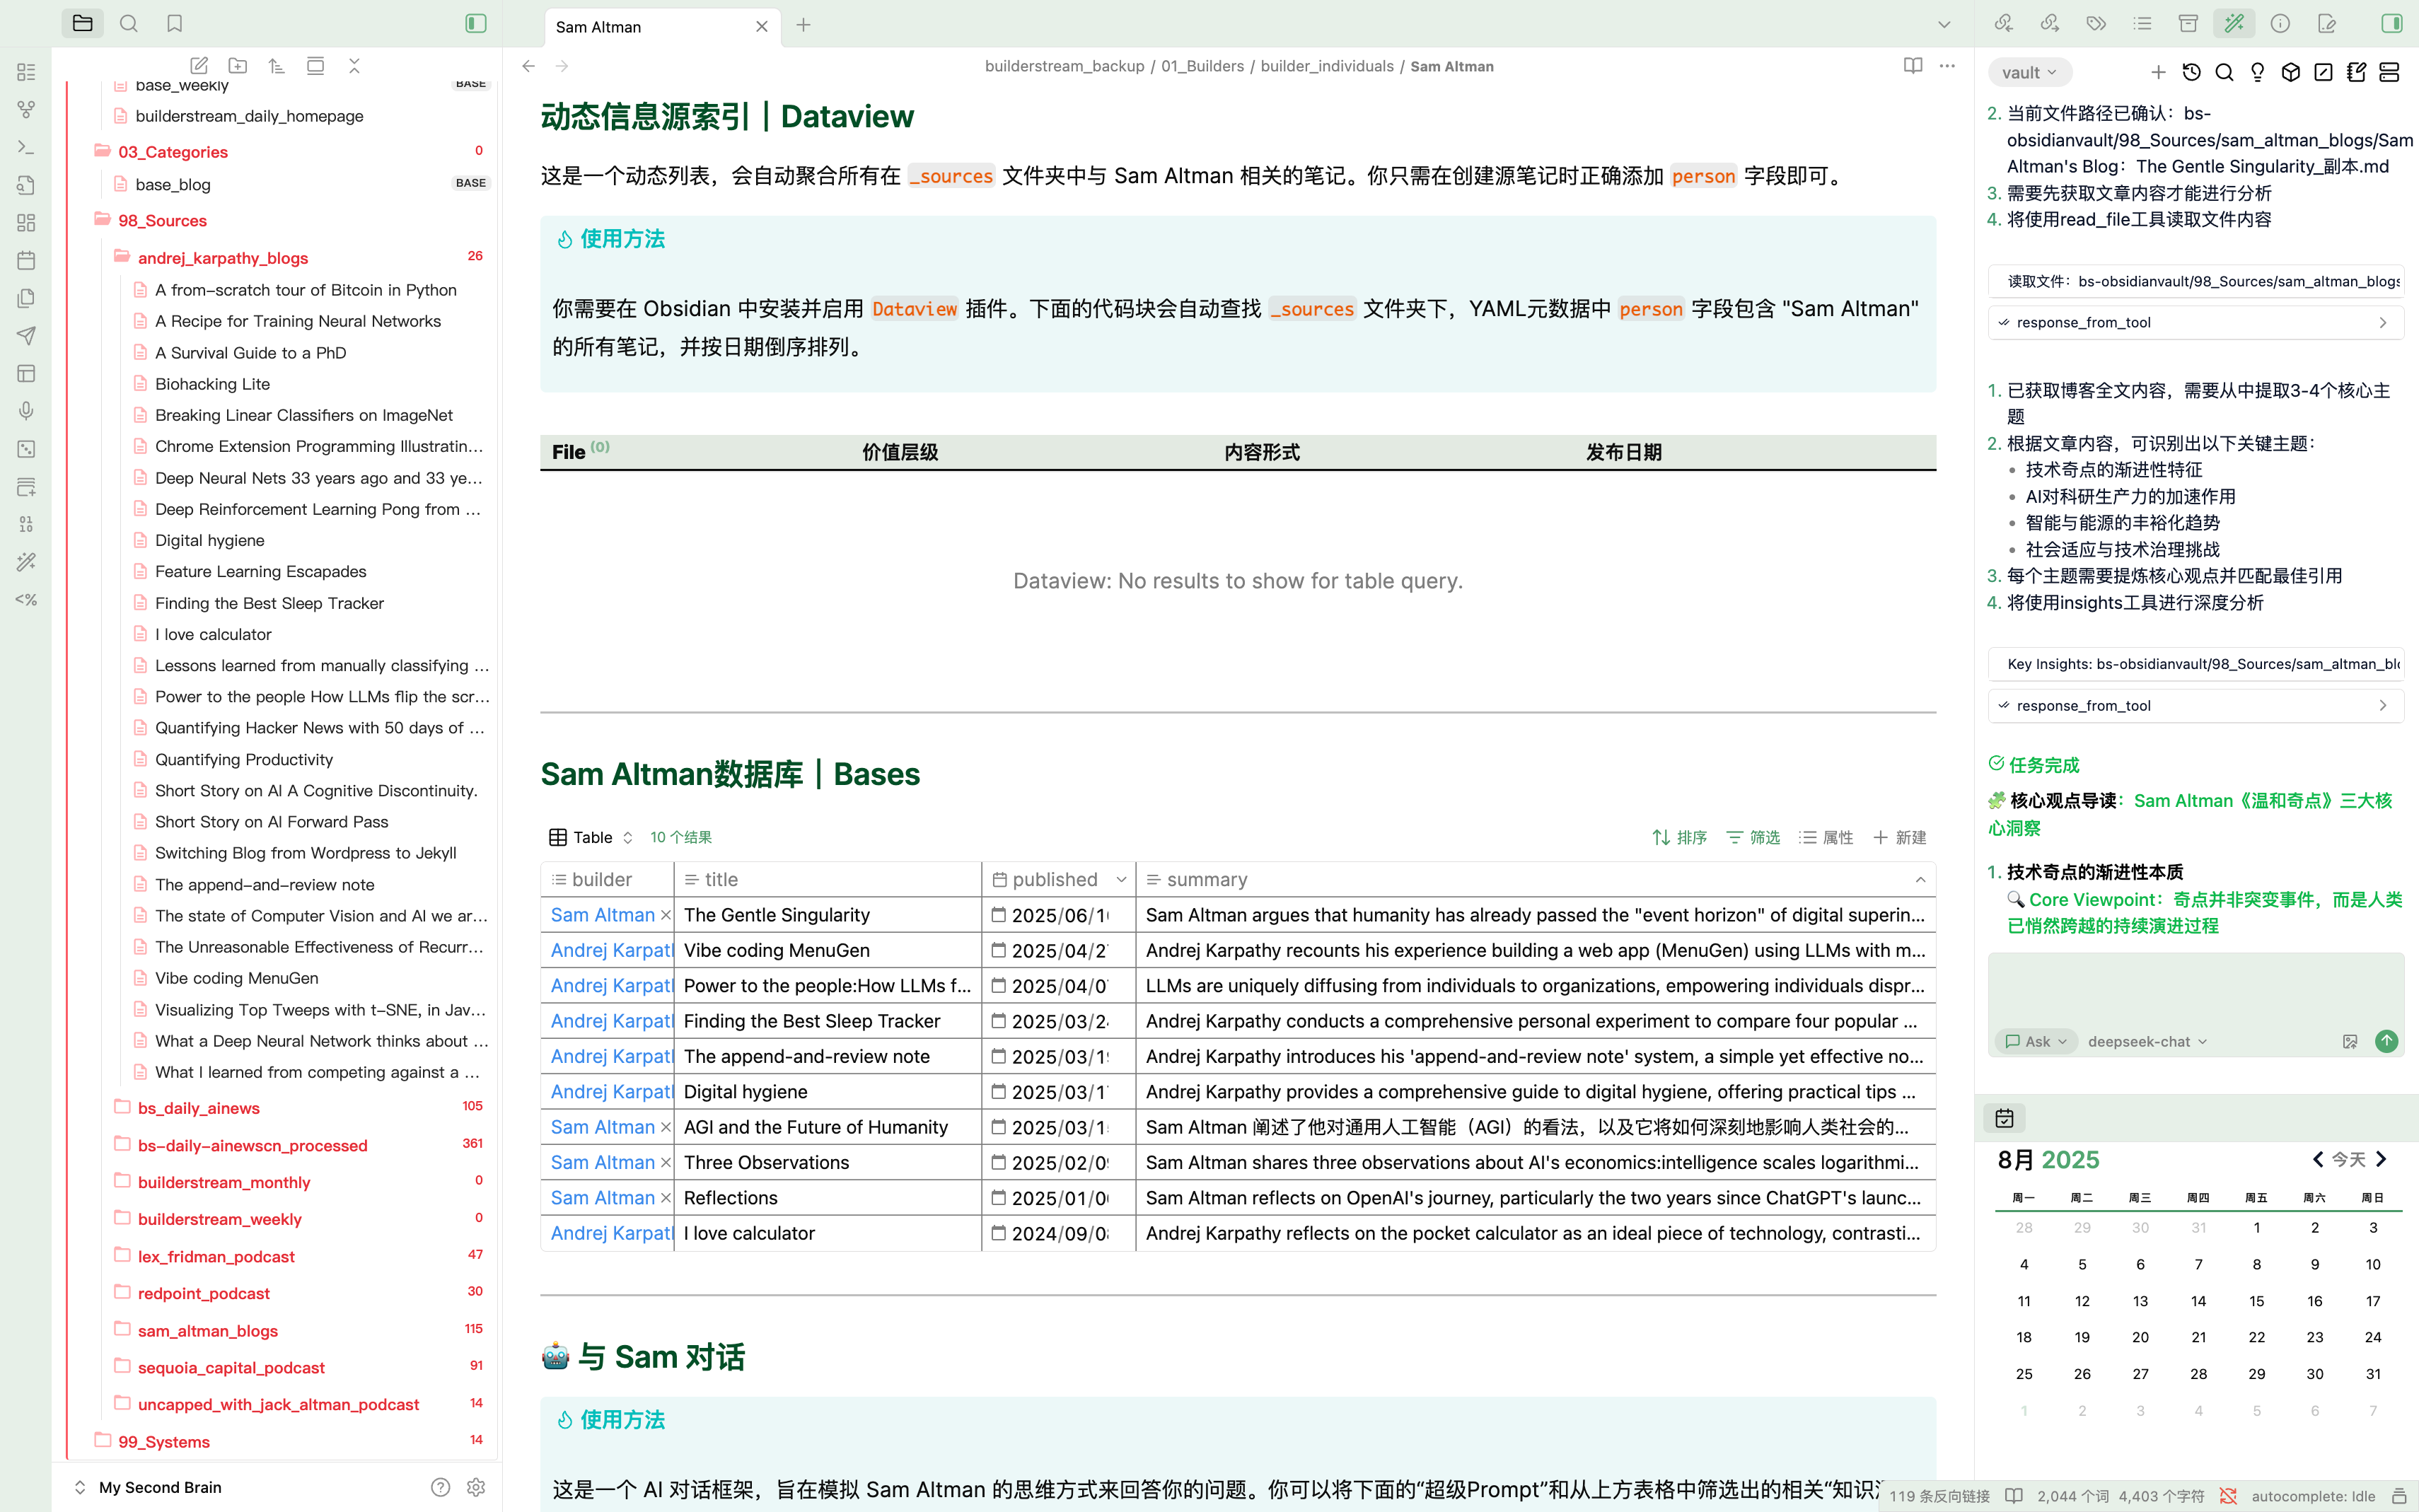Open the chat history clock icon
The width and height of the screenshot is (2419, 1512).
tap(2191, 72)
